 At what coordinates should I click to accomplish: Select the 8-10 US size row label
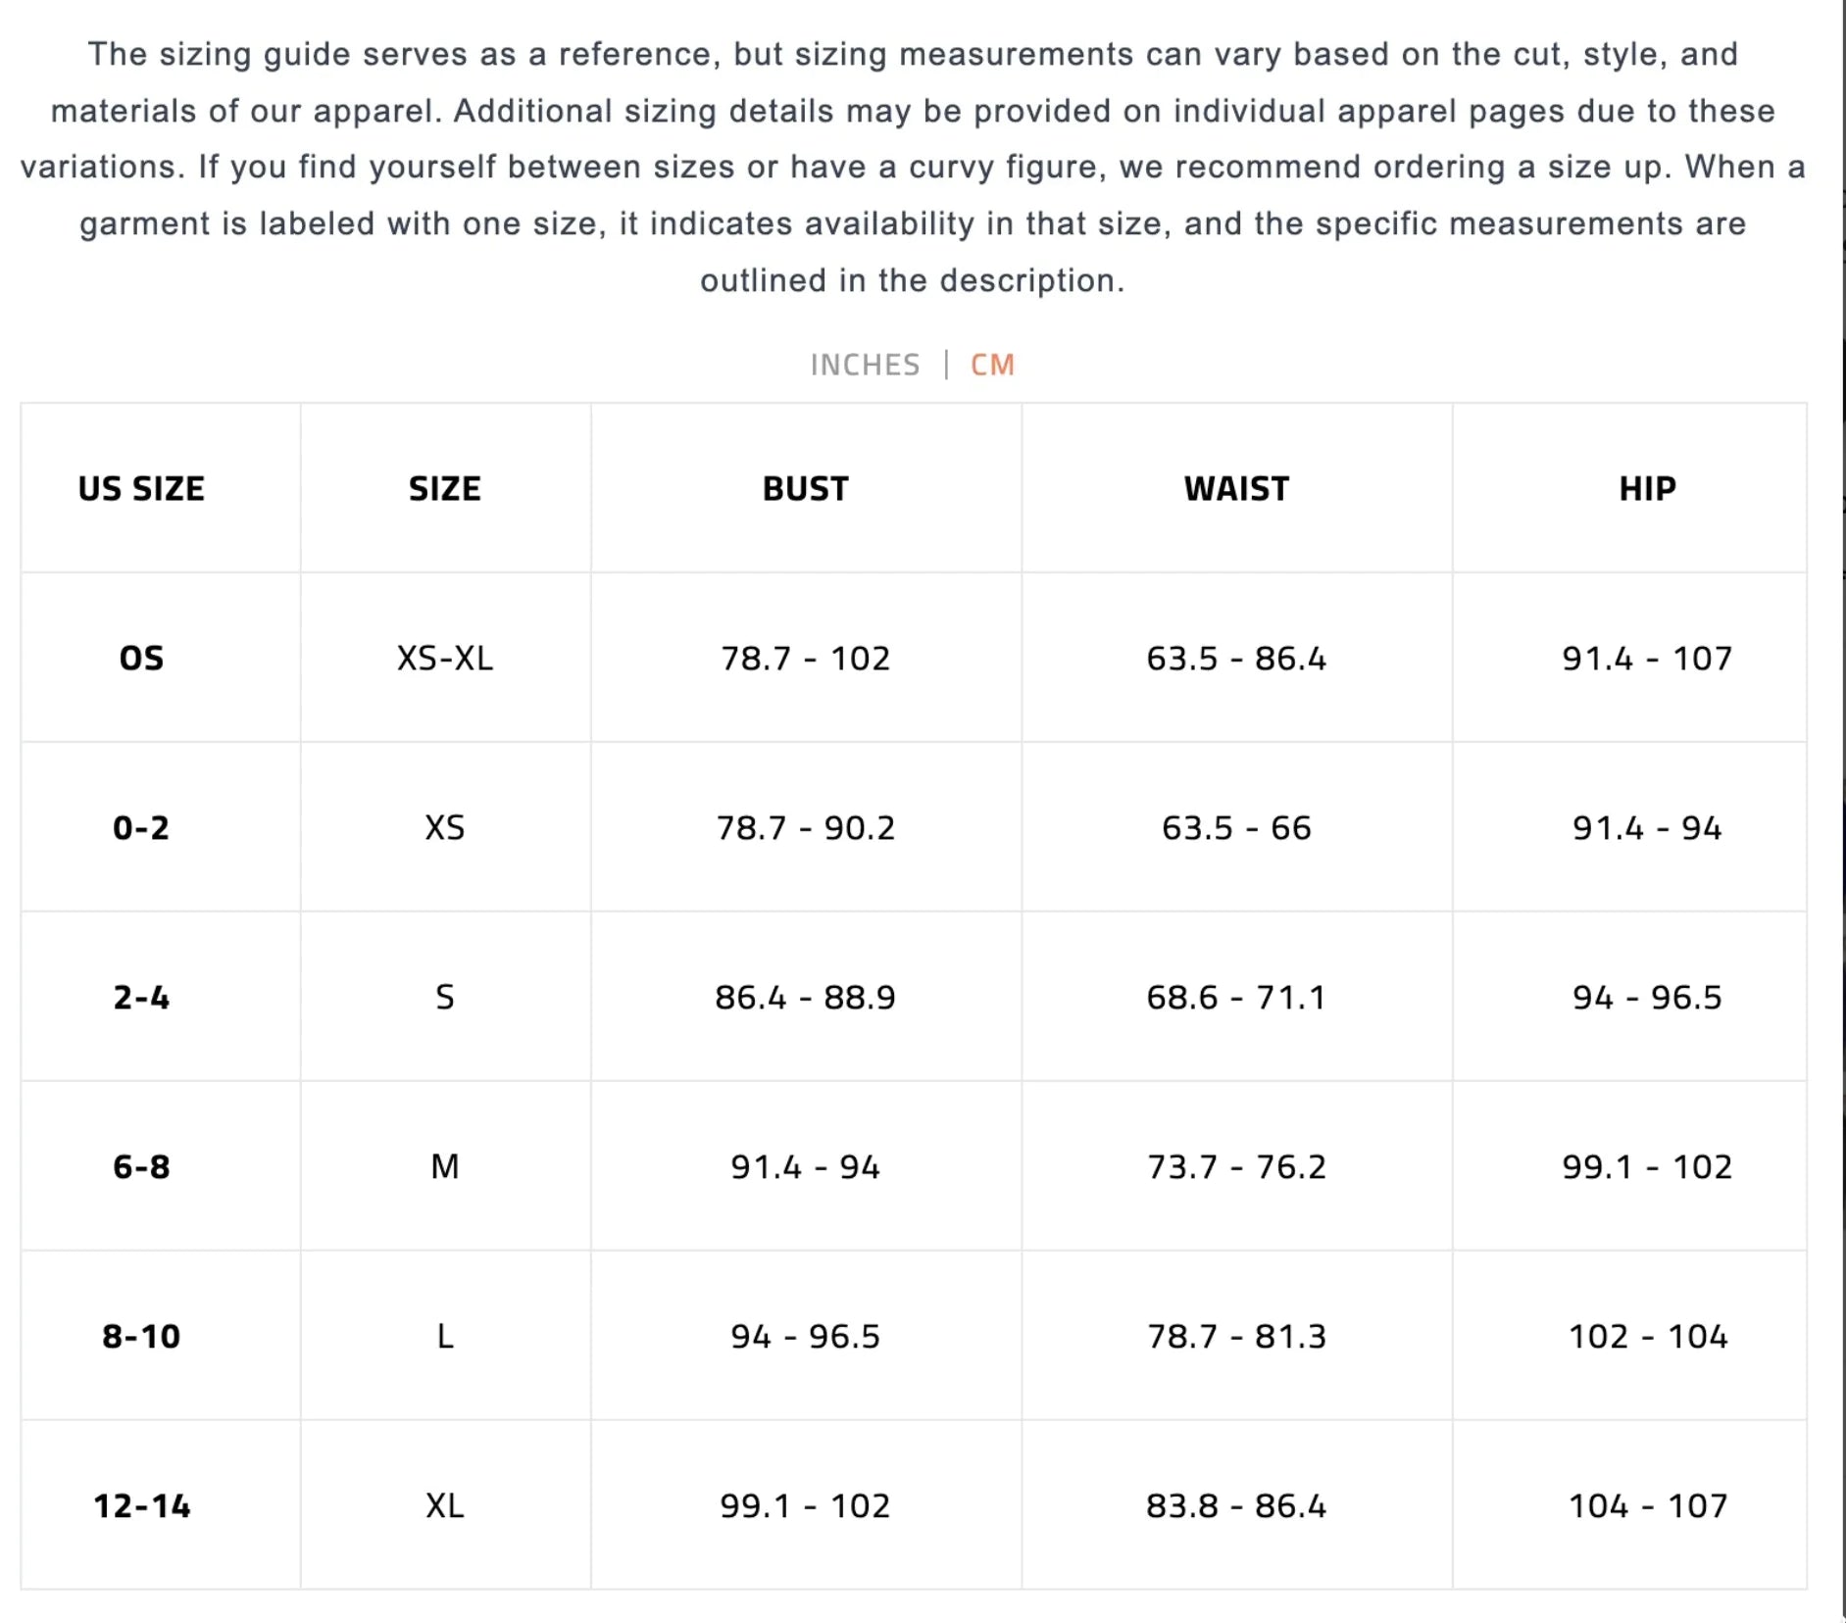click(x=141, y=1336)
